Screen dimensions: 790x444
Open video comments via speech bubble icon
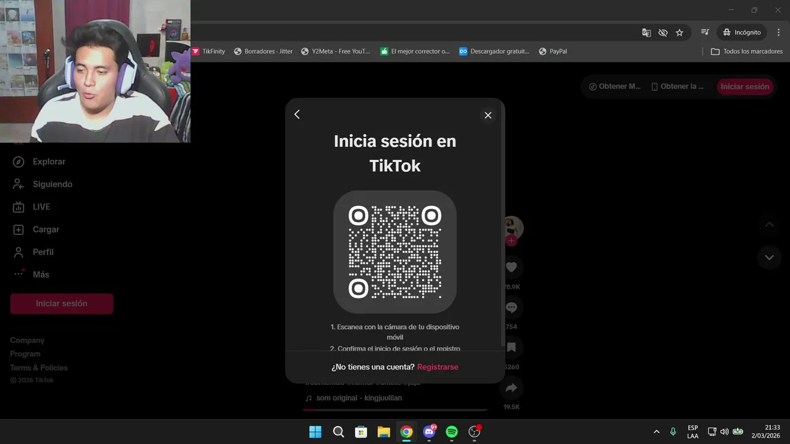click(511, 307)
